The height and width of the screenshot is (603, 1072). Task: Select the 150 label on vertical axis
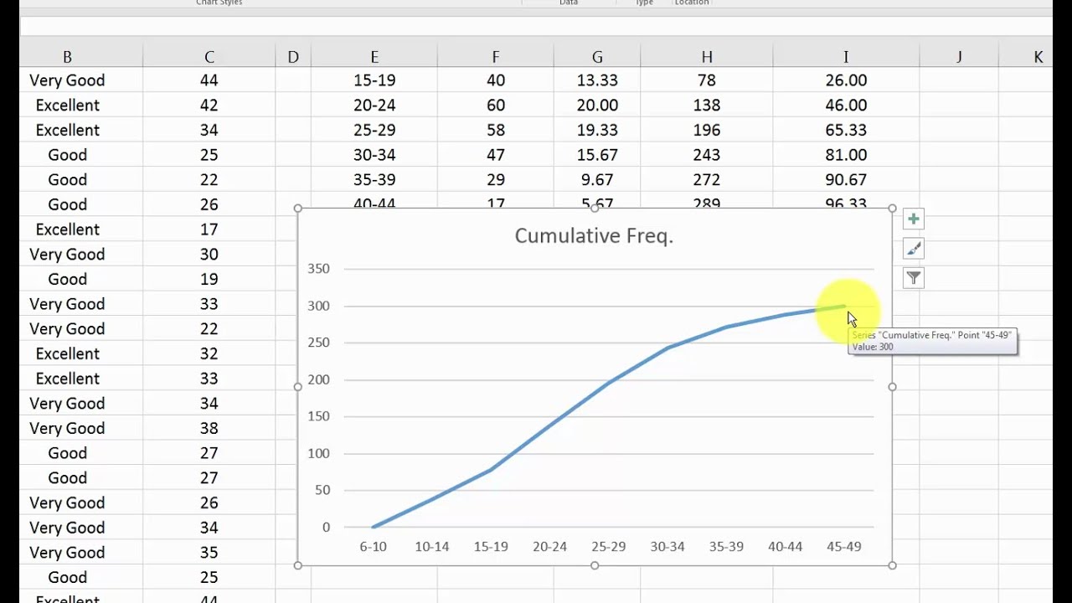point(319,416)
